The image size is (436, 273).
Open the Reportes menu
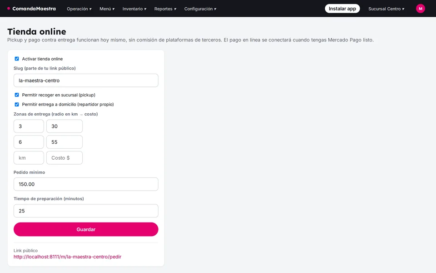(165, 9)
